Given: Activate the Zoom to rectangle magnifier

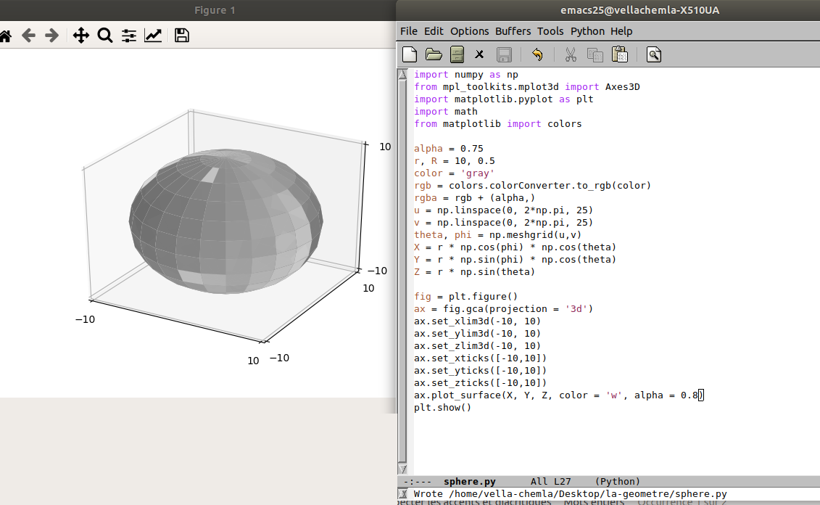Looking at the screenshot, I should (x=105, y=36).
